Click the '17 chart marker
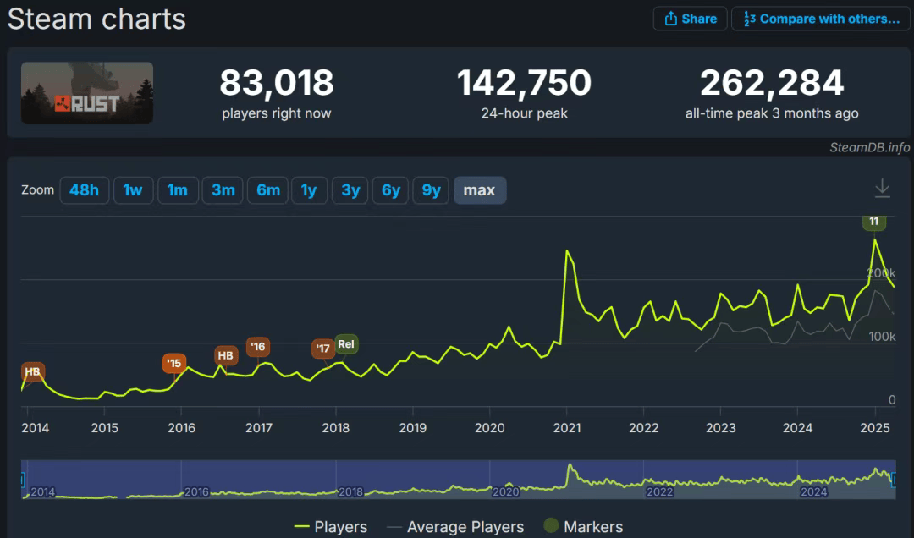914x538 pixels. click(323, 348)
